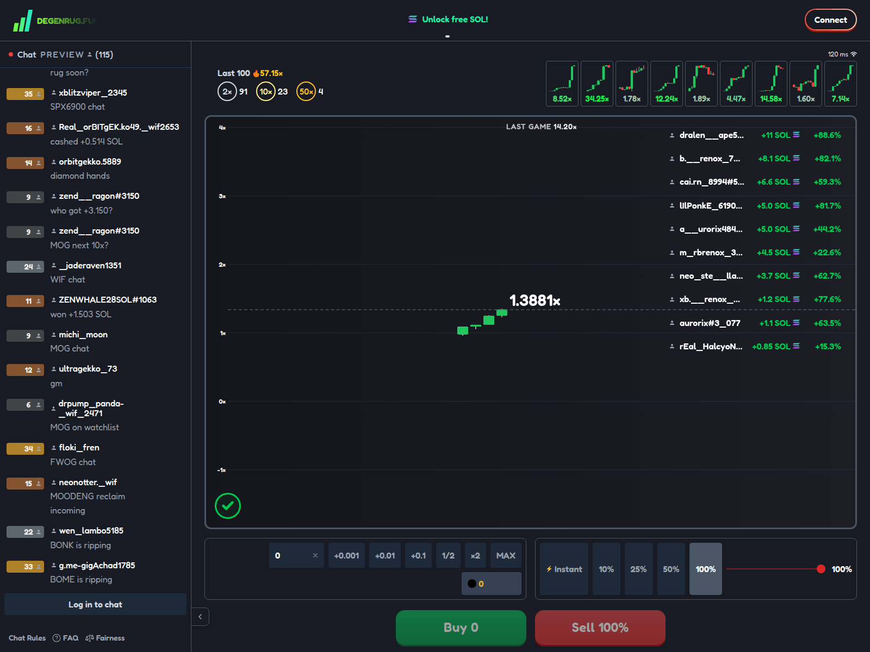Select the 100% sell option
The image size is (870, 652).
pyautogui.click(x=706, y=569)
